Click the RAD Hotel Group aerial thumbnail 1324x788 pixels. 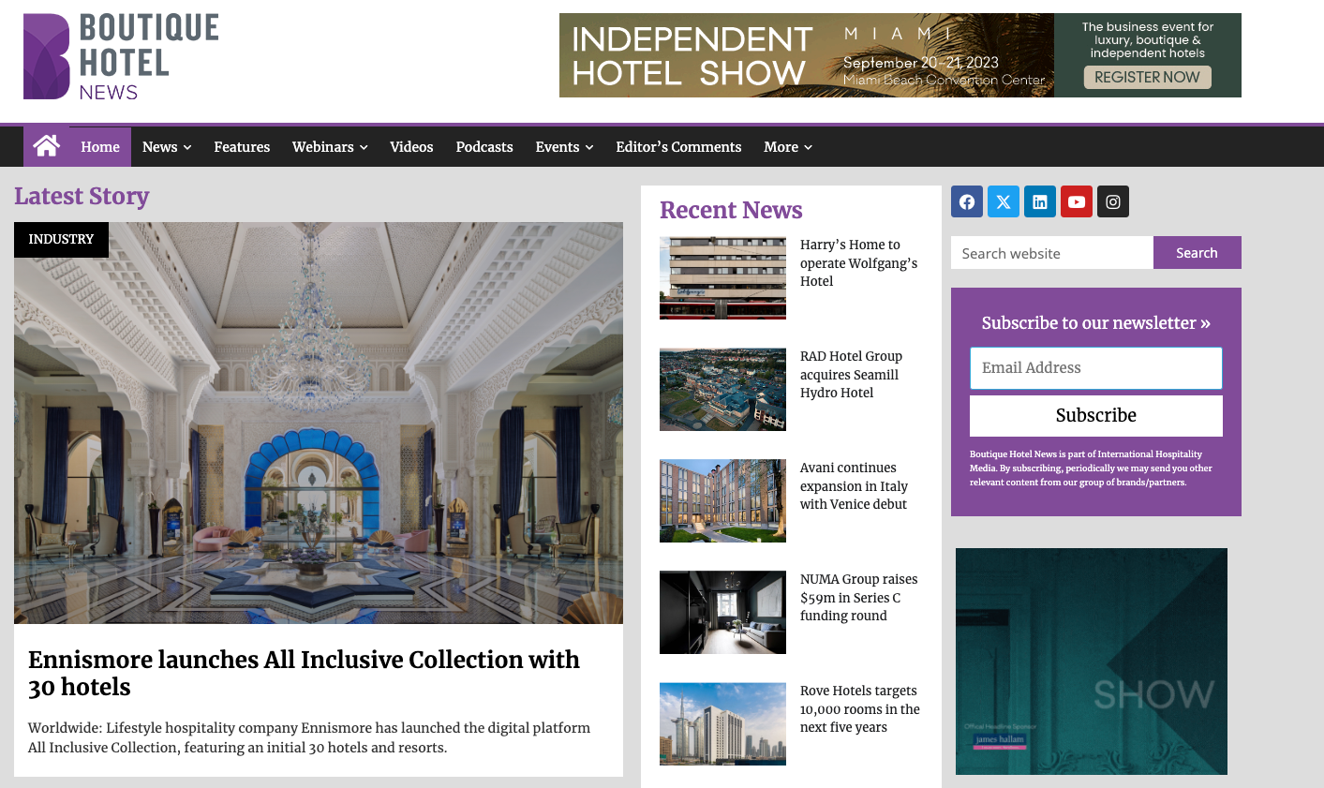tap(722, 389)
